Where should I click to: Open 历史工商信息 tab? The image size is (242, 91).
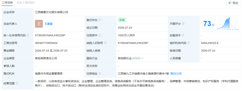(x=26, y=3)
